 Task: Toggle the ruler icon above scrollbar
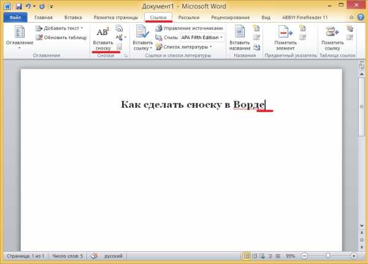[361, 67]
